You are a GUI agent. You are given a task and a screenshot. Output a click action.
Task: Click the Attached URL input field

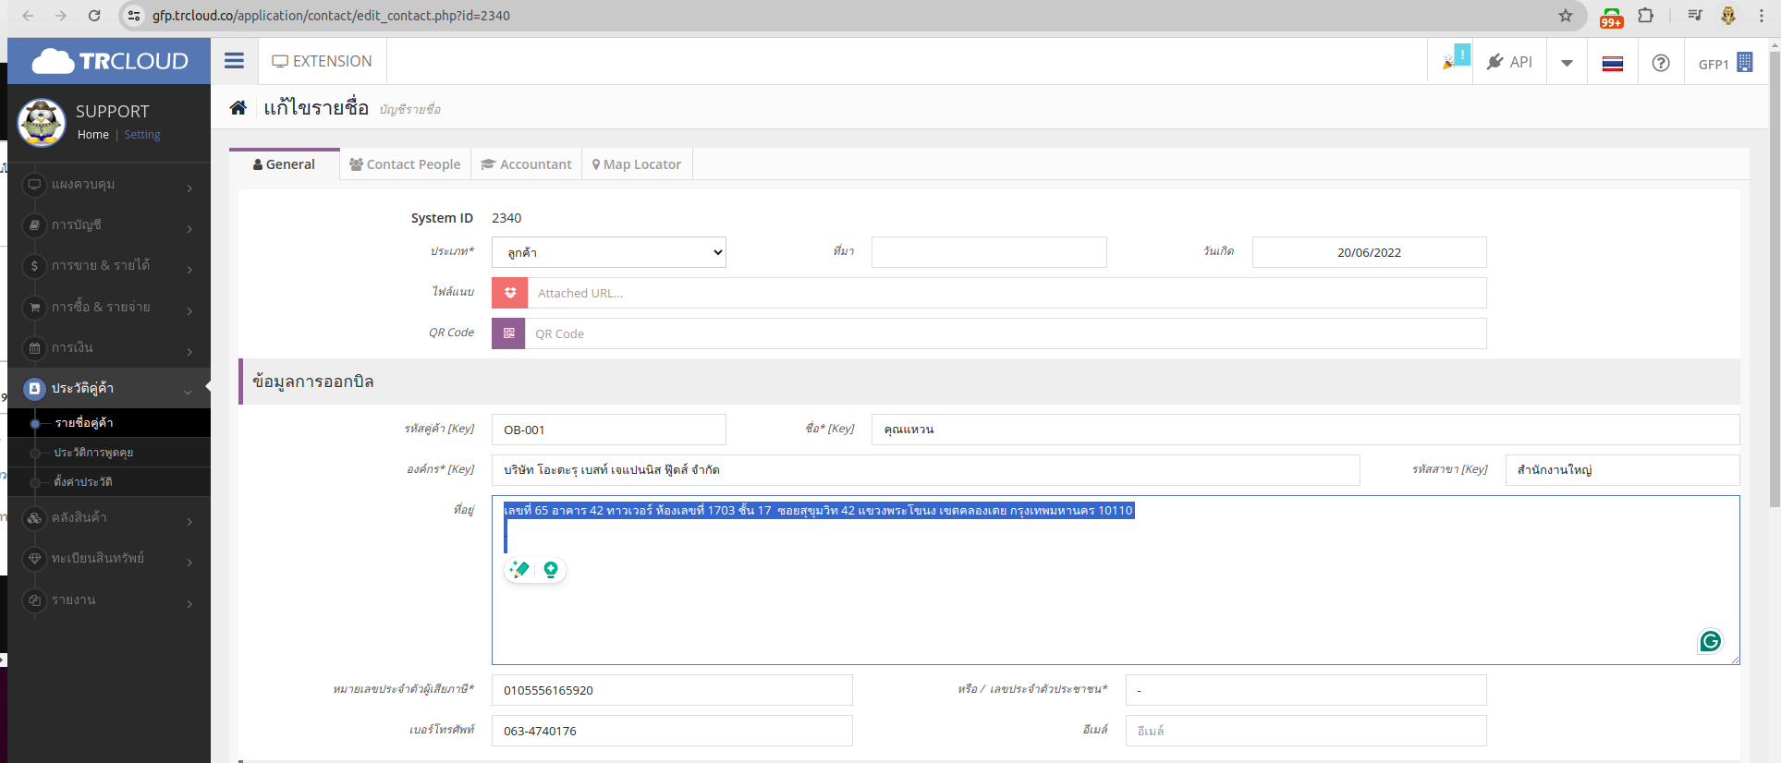[1007, 293]
